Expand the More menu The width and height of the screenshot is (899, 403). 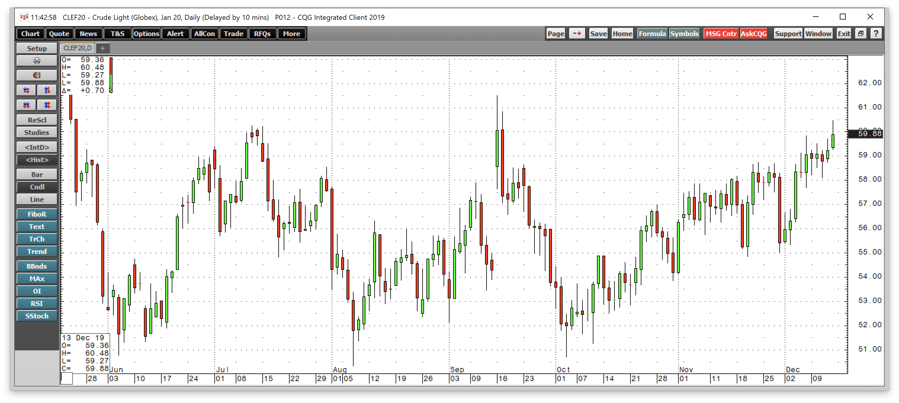pos(291,33)
